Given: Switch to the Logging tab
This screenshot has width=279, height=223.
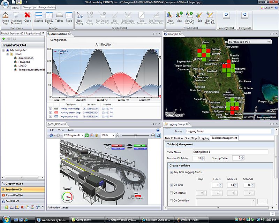Looking at the screenshot, I should click(204, 138).
